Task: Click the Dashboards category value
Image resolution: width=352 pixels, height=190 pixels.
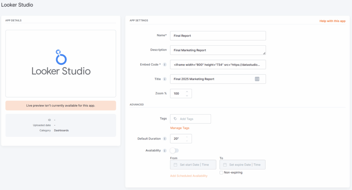Action: tap(61, 130)
